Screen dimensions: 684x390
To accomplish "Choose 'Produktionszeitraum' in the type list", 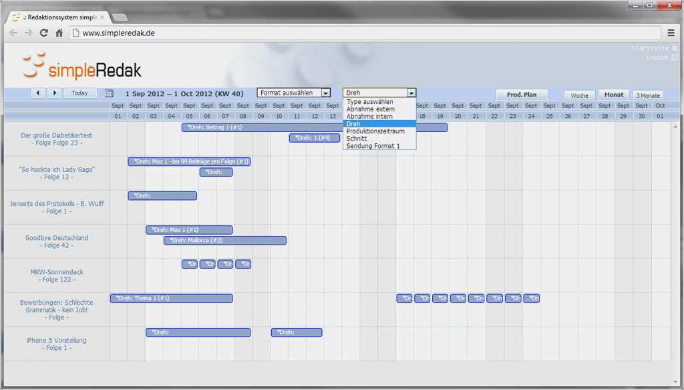I will pyautogui.click(x=375, y=131).
